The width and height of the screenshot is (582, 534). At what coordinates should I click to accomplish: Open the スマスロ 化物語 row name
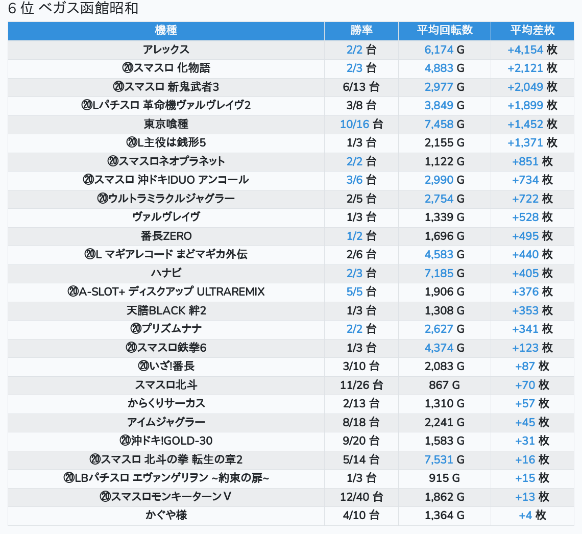click(x=166, y=68)
